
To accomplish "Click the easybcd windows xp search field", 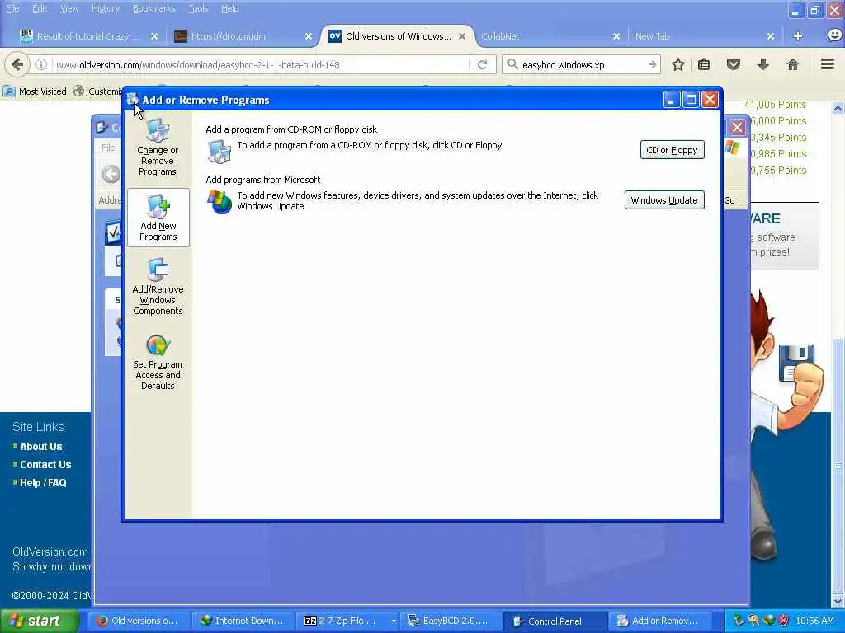I will click(582, 65).
